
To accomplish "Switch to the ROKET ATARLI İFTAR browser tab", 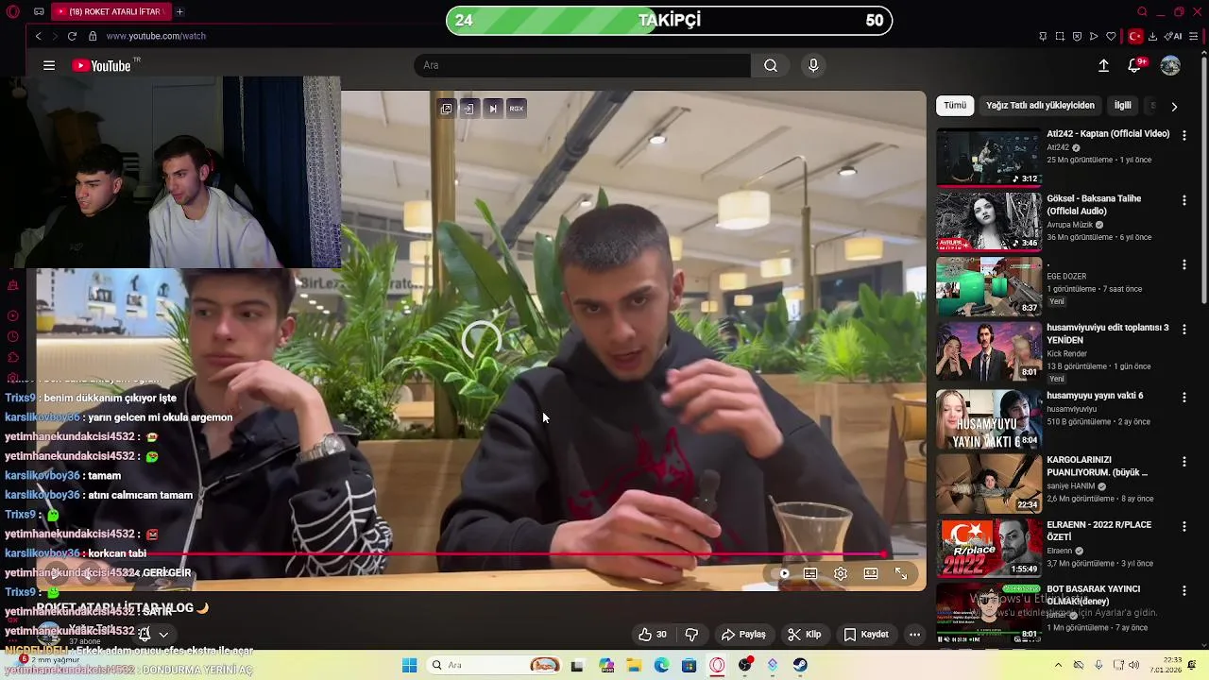I will (x=111, y=11).
